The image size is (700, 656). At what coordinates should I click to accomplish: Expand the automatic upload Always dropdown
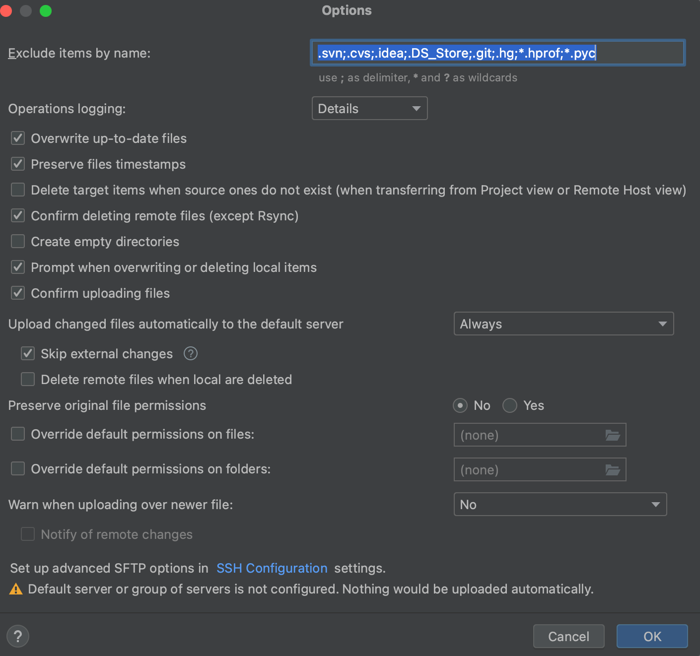click(563, 324)
